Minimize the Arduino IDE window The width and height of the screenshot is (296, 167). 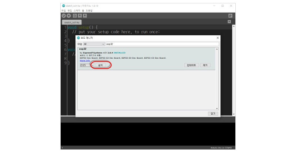tap(214, 6)
